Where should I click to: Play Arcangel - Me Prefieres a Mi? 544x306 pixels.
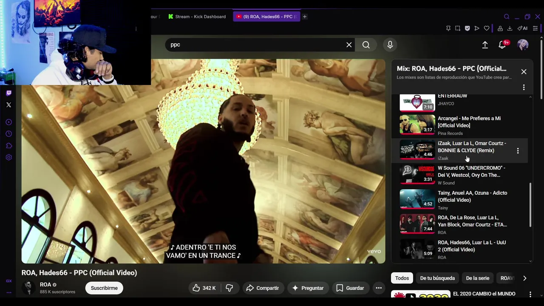(x=459, y=125)
